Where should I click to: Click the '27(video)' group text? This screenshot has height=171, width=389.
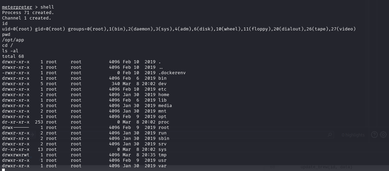pyautogui.click(x=343, y=29)
